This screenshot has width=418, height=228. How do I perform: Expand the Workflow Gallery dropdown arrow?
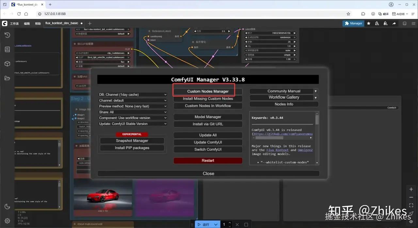point(315,97)
